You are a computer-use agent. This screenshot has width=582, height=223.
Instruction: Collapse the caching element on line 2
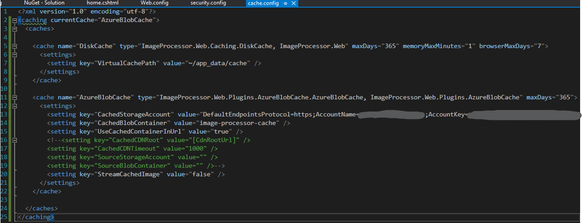(14, 20)
